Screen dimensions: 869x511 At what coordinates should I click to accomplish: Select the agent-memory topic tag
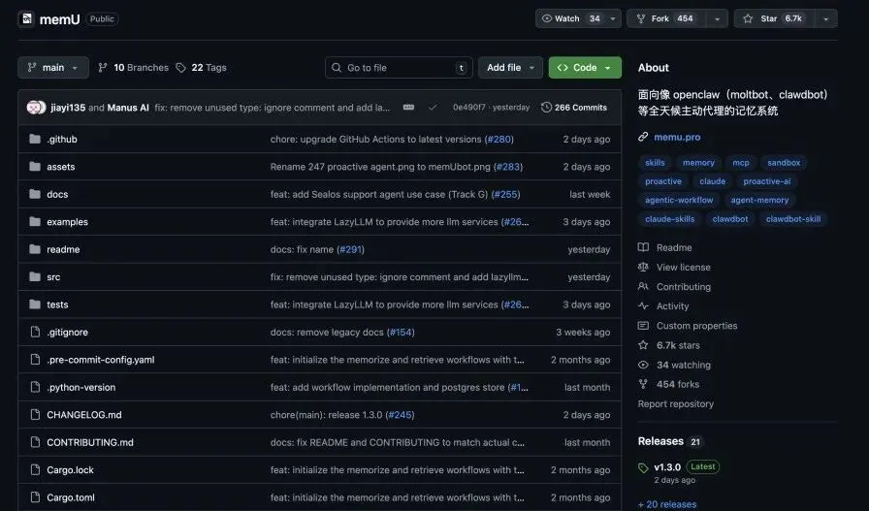(759, 200)
